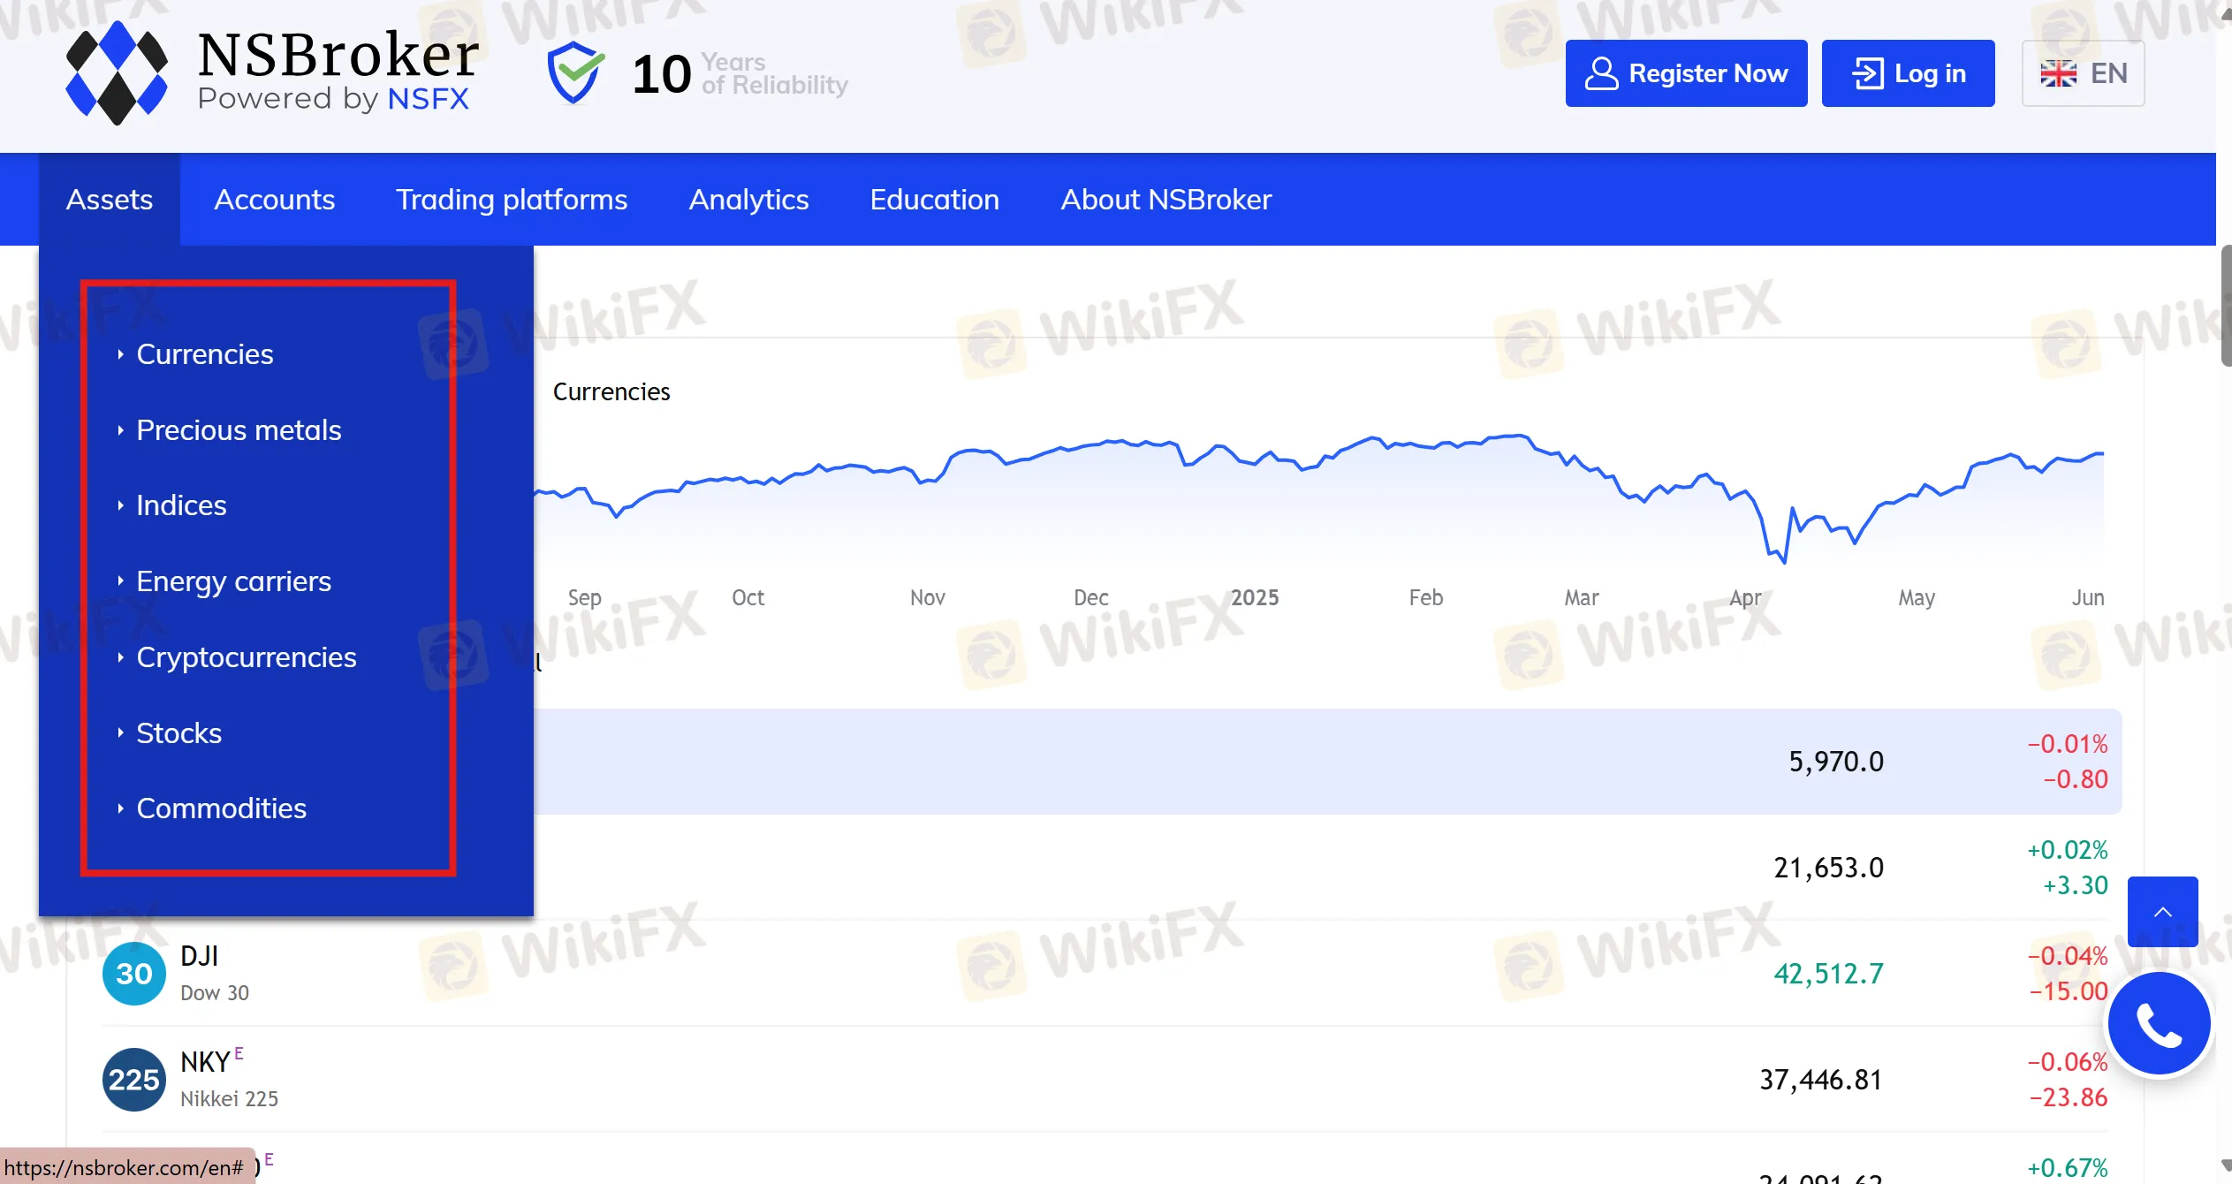This screenshot has height=1184, width=2232.
Task: Click the Register Now button
Action: click(x=1686, y=73)
